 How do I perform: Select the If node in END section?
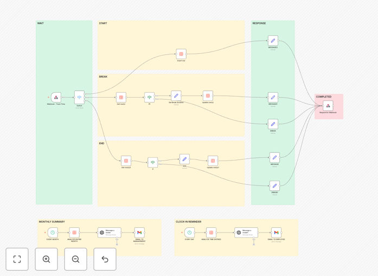(153, 163)
